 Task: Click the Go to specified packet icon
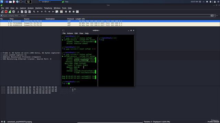[x=45, y=12]
